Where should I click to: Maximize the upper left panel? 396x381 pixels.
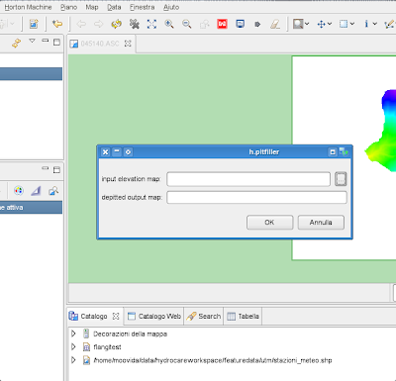coord(56,42)
